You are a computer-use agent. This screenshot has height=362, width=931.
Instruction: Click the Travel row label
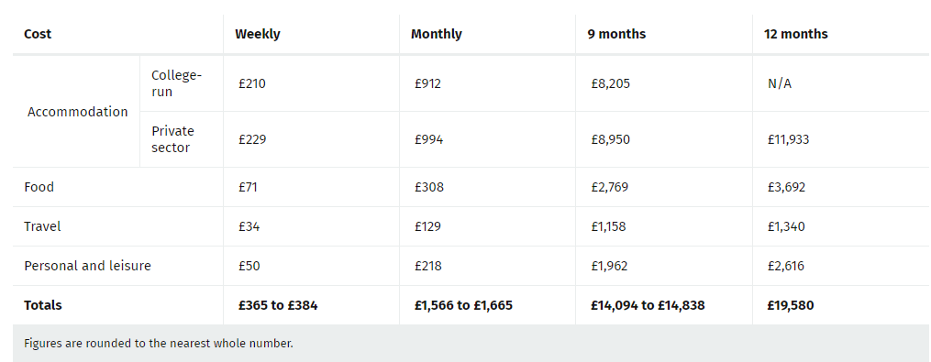tap(42, 226)
